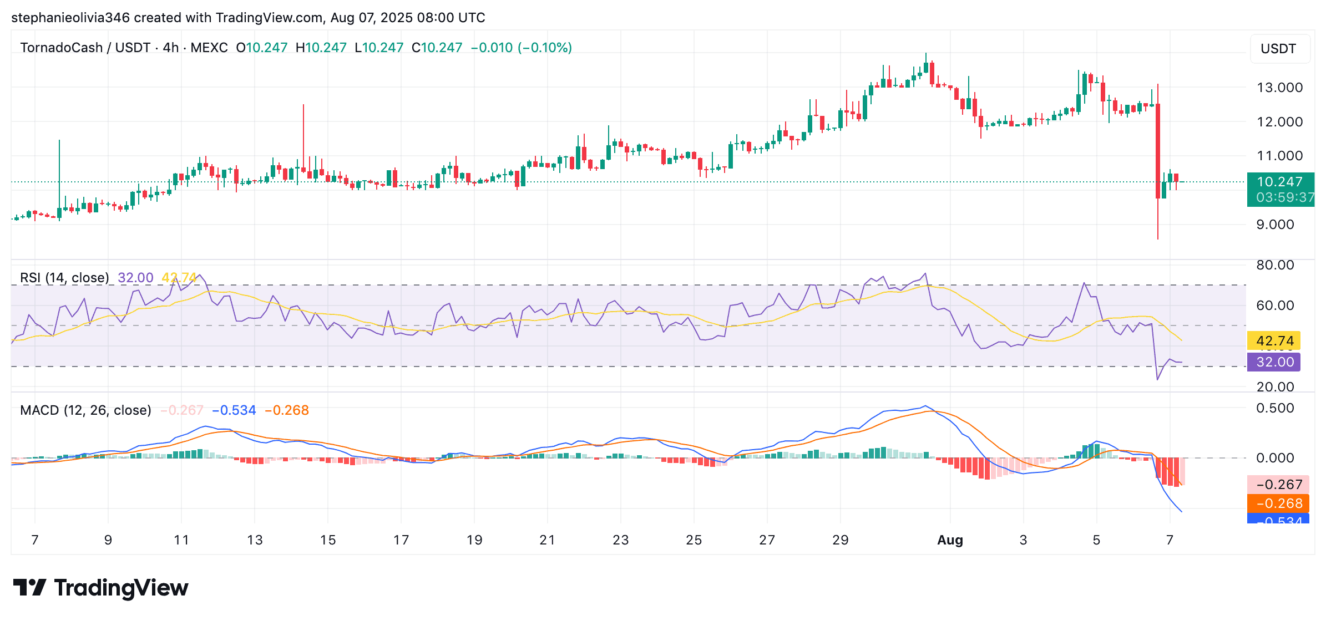Click the 15 date label on time axis
The width and height of the screenshot is (1326, 621).
pos(328,540)
